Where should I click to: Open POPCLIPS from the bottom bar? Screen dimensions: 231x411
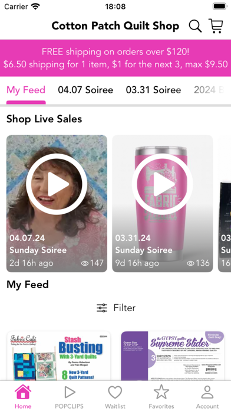click(x=69, y=392)
